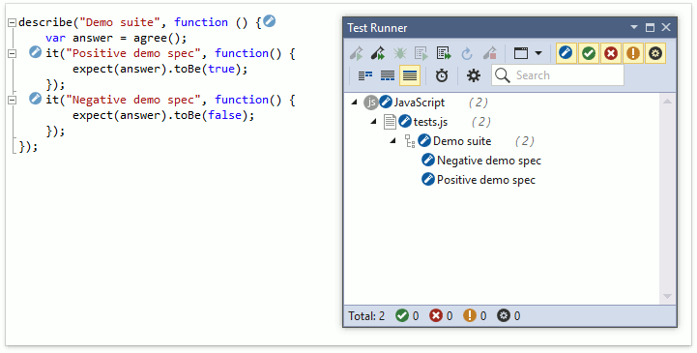The width and height of the screenshot is (697, 353).
Task: Toggle filter for failed tests (red X)
Action: [611, 54]
